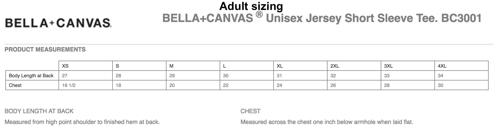Viewport: 494px width, 132px height.
Task: Select the Adult sizing heading
Action: click(251, 6)
